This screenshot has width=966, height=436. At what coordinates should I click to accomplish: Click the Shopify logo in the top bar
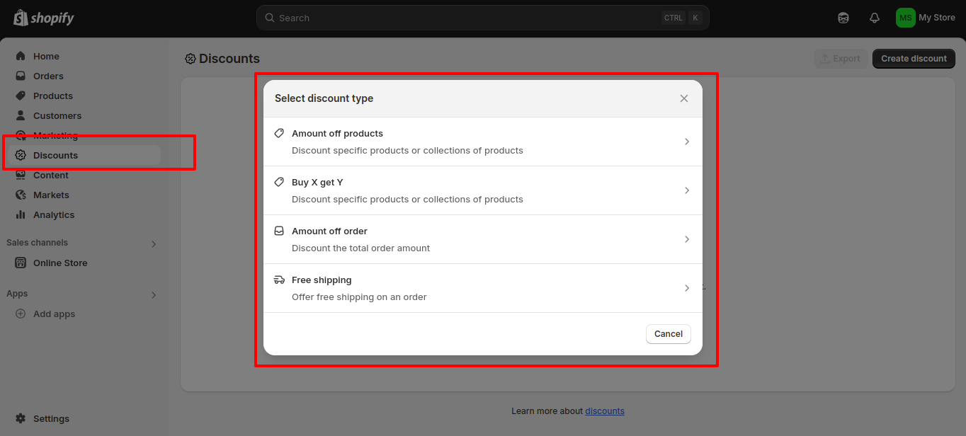(44, 18)
